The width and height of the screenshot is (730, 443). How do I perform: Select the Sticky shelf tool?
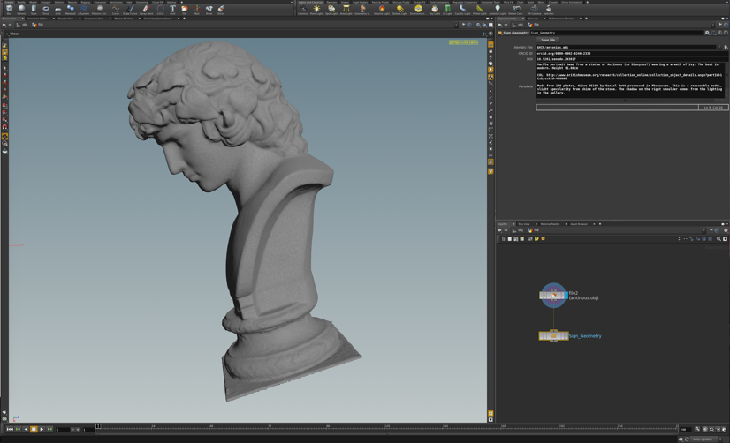[x=221, y=10]
